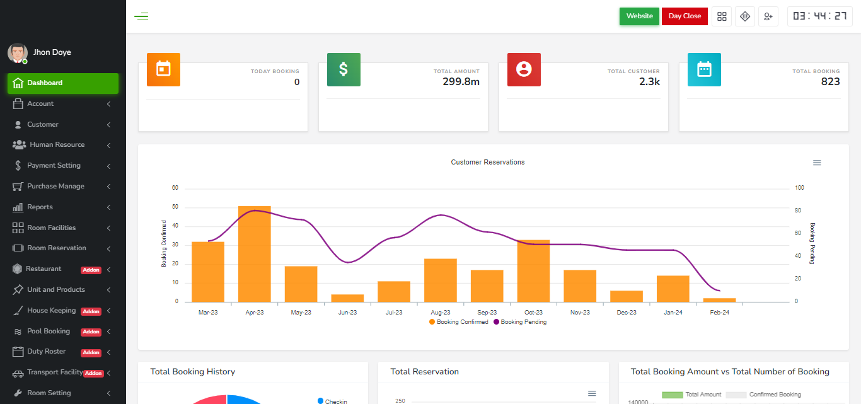861x404 pixels.
Task: Click the 'Total Booking History' heading
Action: (193, 372)
